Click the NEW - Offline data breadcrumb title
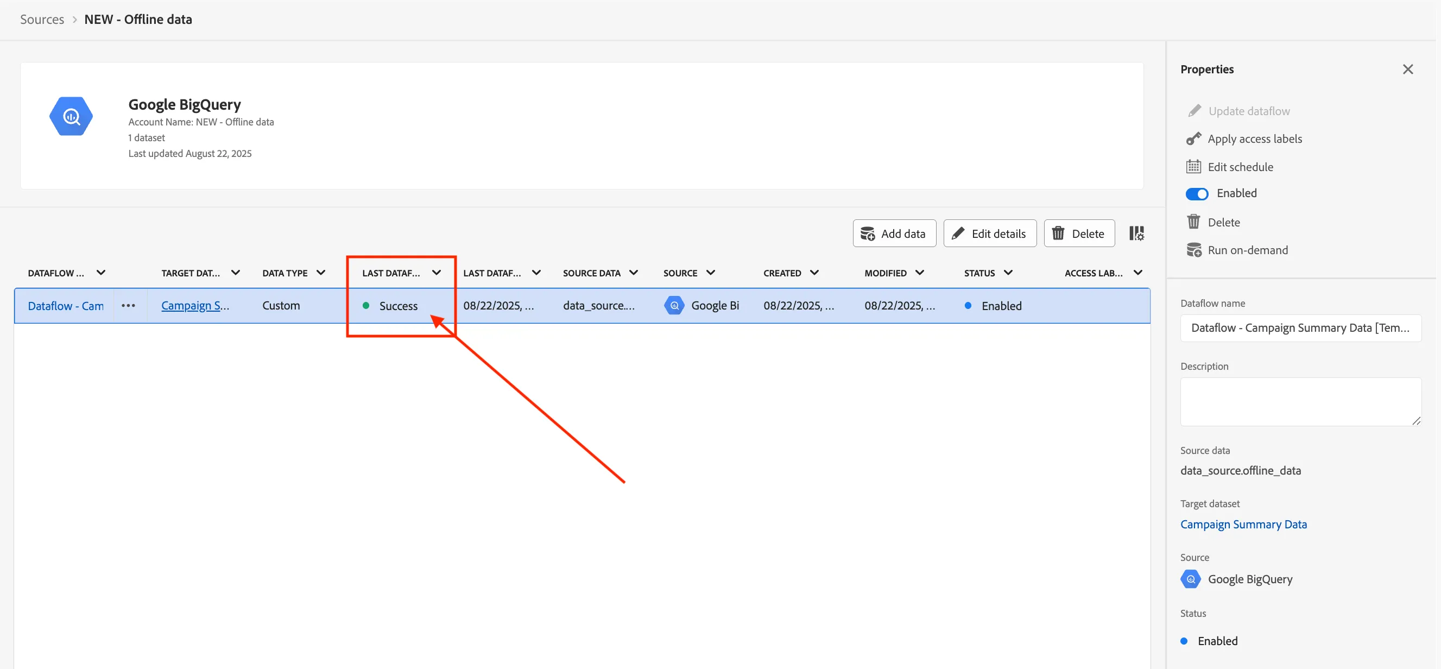Image resolution: width=1441 pixels, height=669 pixels. point(137,19)
